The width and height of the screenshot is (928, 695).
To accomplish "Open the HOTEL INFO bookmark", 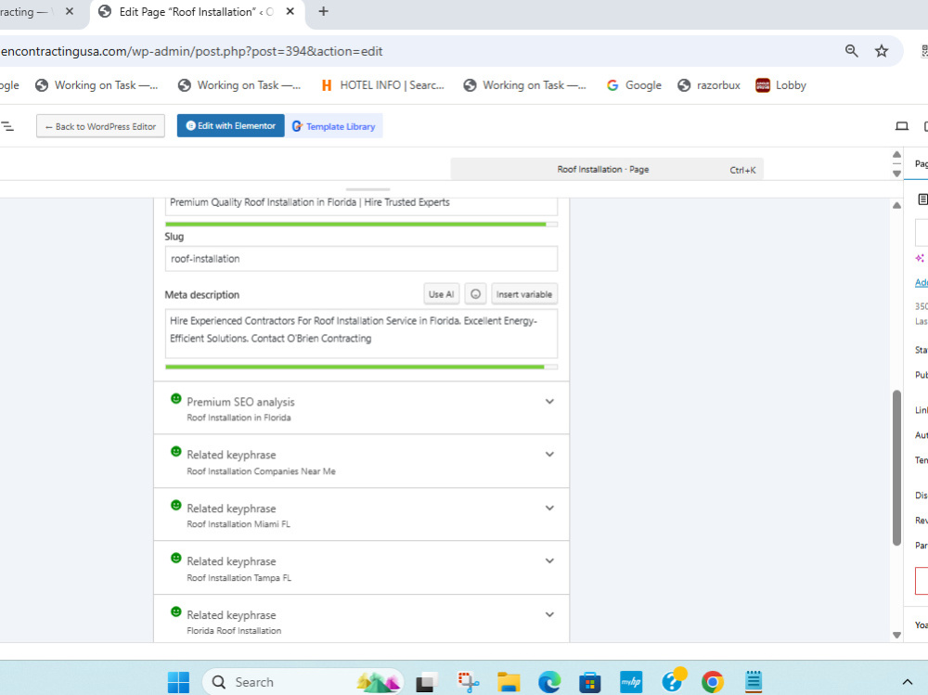I will click(x=382, y=85).
